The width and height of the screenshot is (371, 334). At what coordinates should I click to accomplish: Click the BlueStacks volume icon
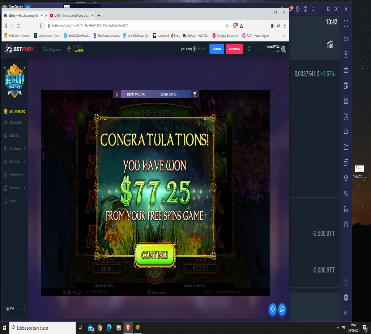(x=346, y=39)
